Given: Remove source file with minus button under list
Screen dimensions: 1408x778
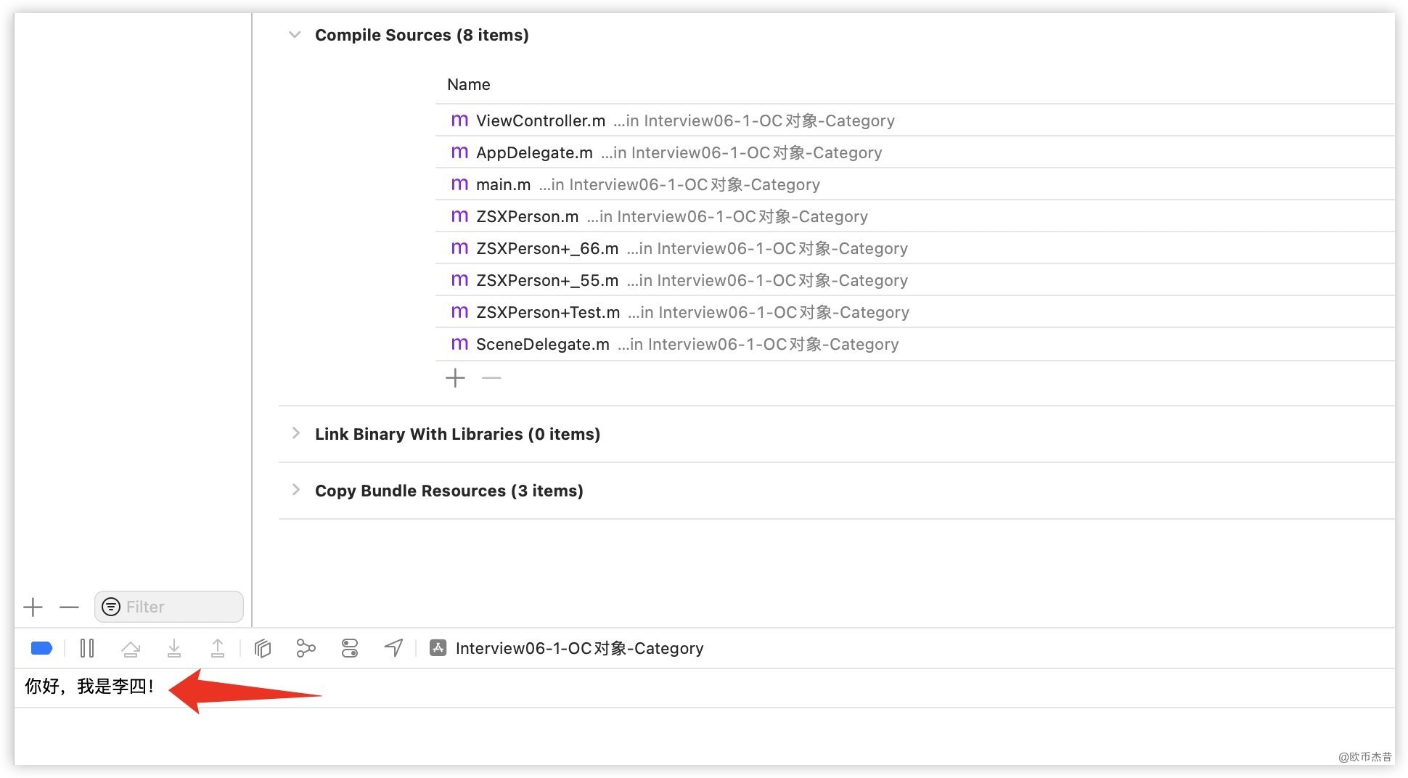Looking at the screenshot, I should 491,378.
